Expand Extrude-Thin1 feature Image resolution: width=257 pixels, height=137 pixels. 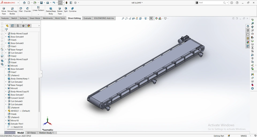pos(6,124)
